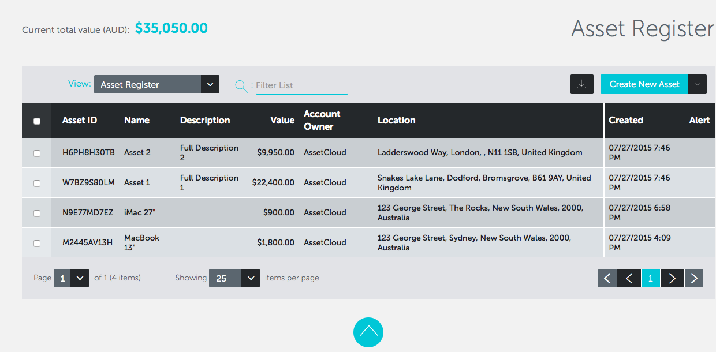
Task: Select page 1 in the paginator
Action: [x=650, y=278]
